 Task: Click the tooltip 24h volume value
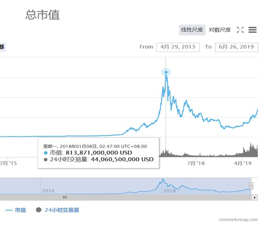pos(123,159)
